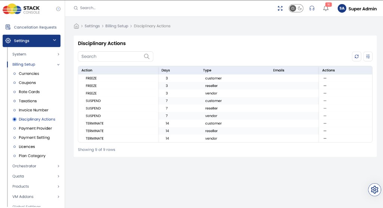The height and width of the screenshot is (208, 383).
Task: Open table column filter settings icon
Action: coord(368,56)
